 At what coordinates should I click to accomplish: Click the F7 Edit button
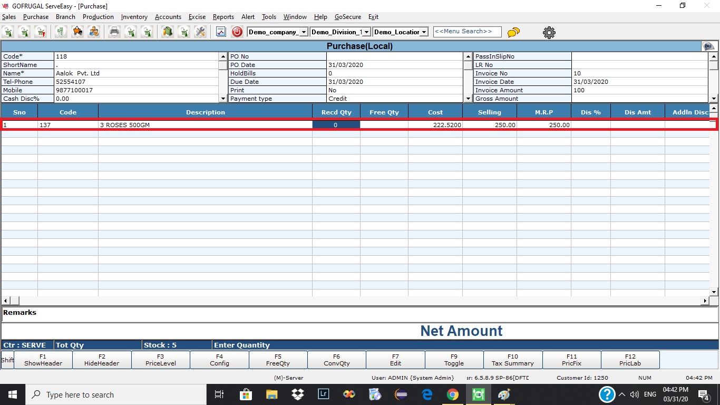(x=395, y=360)
